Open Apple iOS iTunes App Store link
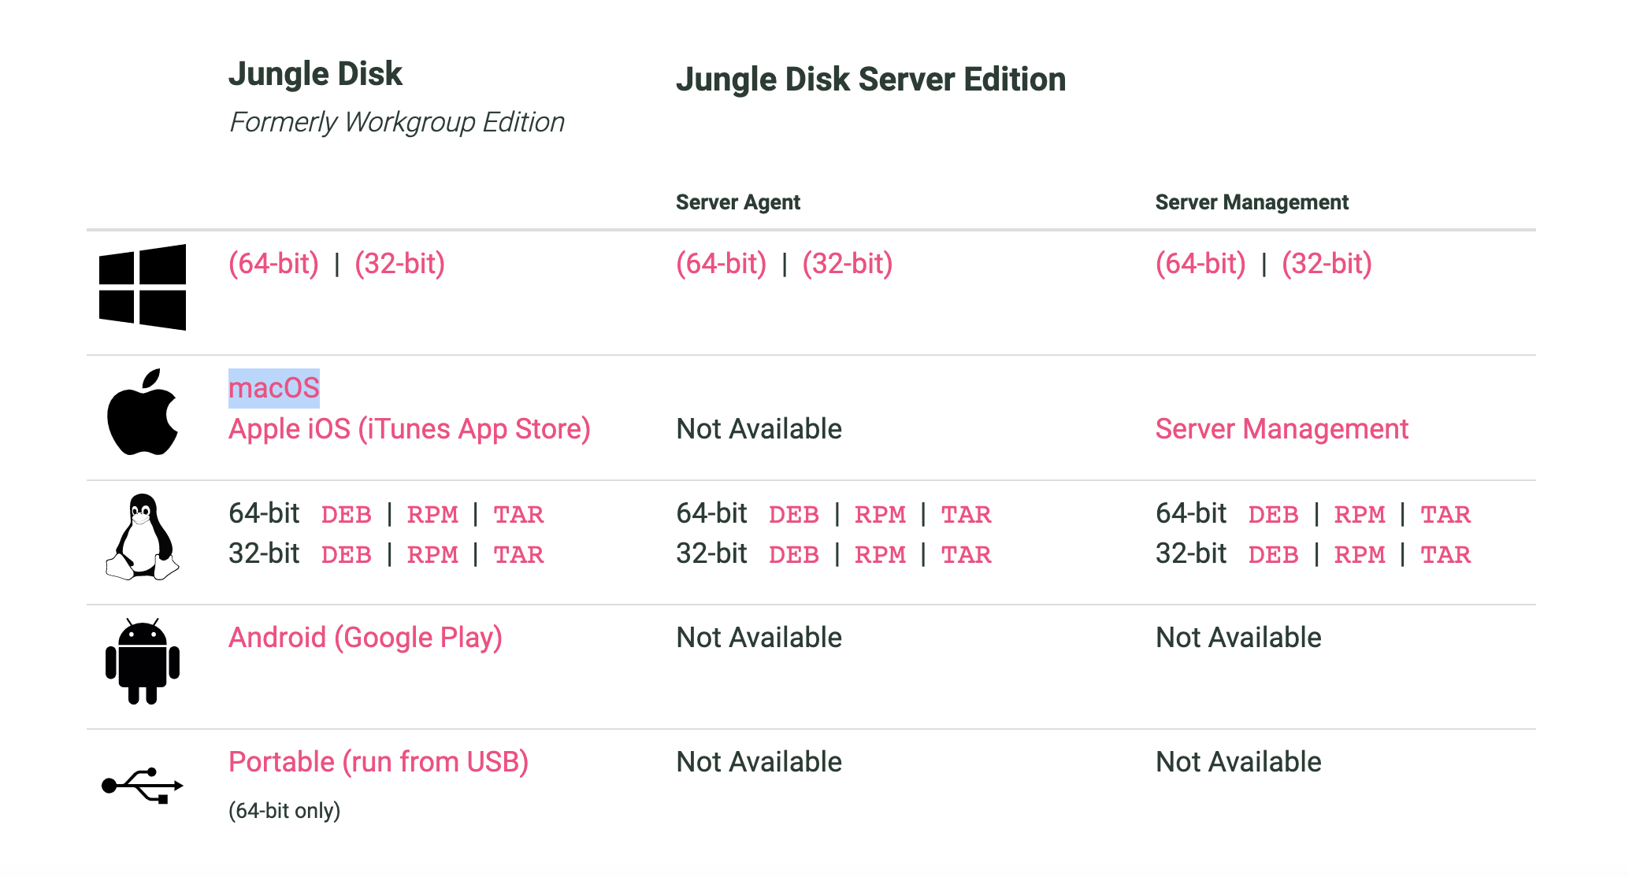The width and height of the screenshot is (1629, 877). coord(410,429)
